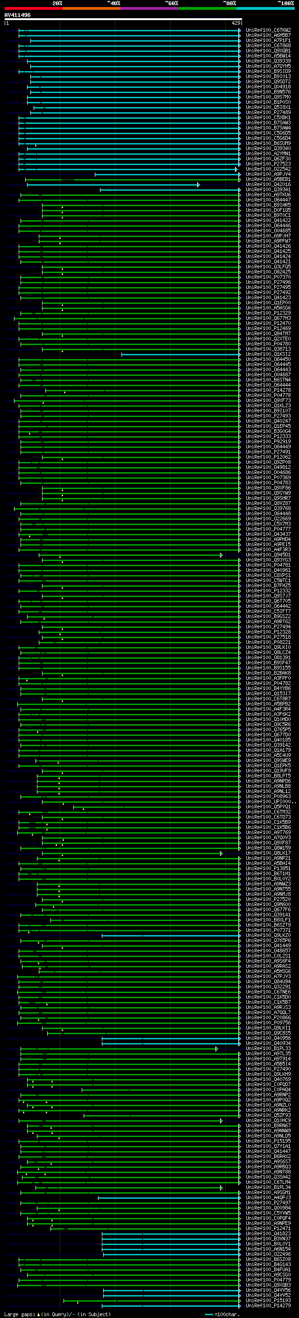Open hit UniRef100_A7P1F1
This screenshot has height=1318, width=299.
point(268,40)
